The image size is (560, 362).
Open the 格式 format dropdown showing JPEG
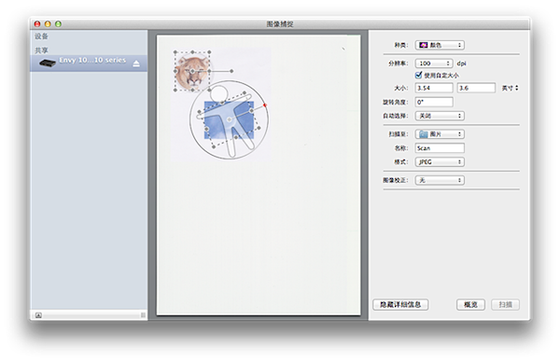(440, 161)
